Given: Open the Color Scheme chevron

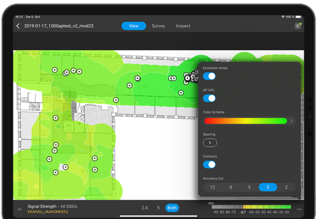Looking at the screenshot, I should point(291,121).
